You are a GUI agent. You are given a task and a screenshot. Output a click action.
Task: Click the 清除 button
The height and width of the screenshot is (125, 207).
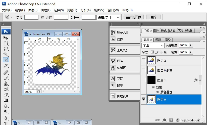point(153,17)
